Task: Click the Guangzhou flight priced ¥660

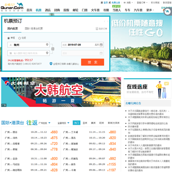Action: point(31,132)
